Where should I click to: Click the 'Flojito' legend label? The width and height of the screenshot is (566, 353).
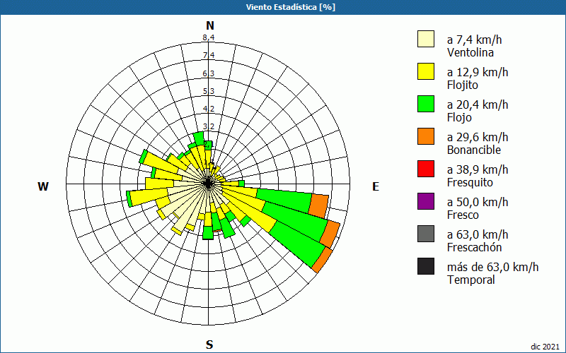pyautogui.click(x=463, y=85)
